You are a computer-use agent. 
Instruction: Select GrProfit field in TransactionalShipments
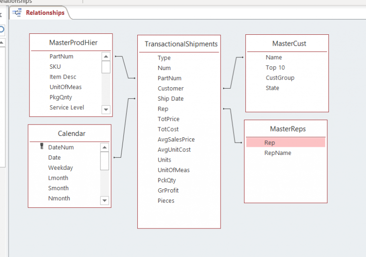(x=168, y=190)
